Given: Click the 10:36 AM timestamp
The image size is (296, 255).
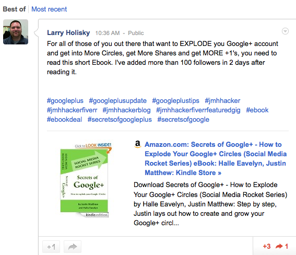Looking at the screenshot, I should coord(108,33).
